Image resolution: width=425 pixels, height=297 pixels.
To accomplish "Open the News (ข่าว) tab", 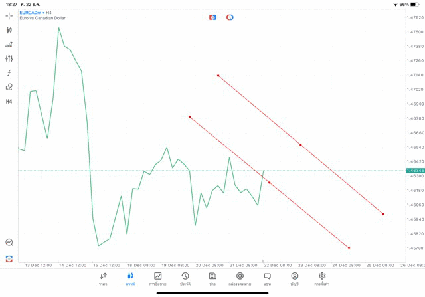I will (x=212, y=279).
